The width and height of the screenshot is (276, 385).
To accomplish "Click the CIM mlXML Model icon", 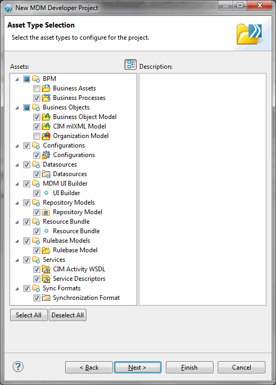I will [x=46, y=126].
